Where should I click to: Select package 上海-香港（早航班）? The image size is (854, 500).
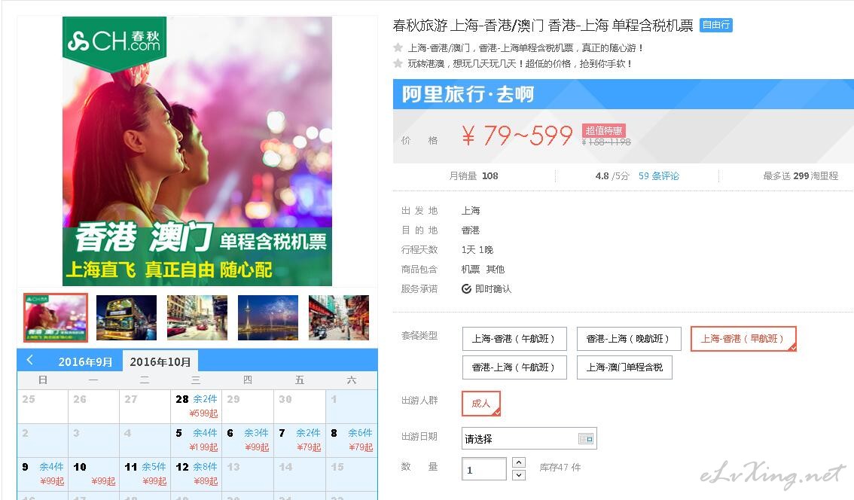[x=743, y=339]
